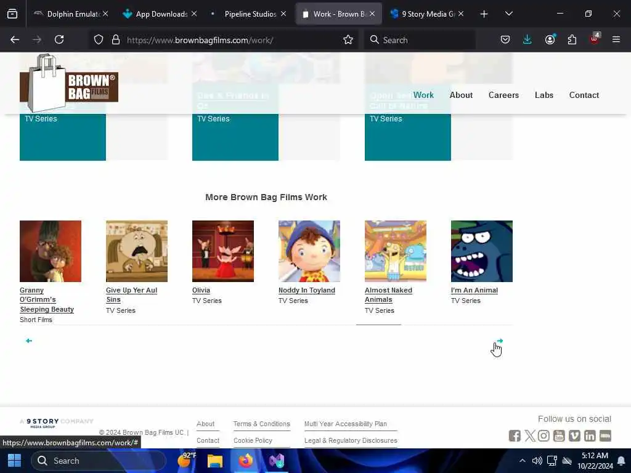Image resolution: width=631 pixels, height=473 pixels.
Task: Open a new browser tab
Action: [x=484, y=14]
